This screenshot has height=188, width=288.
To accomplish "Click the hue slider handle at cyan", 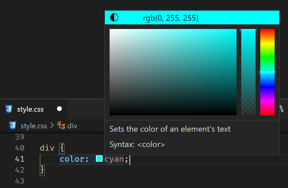I will click(x=267, y=72).
